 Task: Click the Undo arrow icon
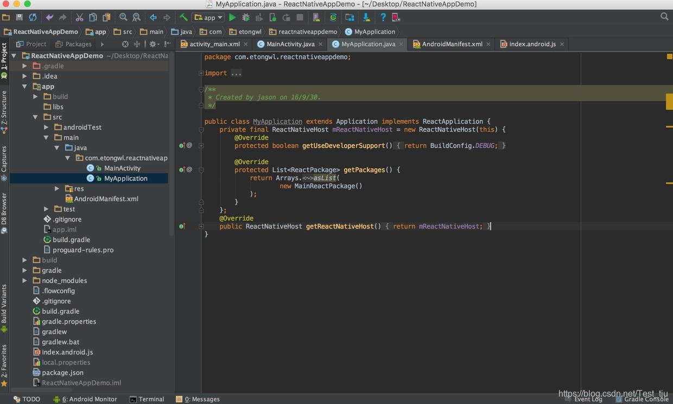pyautogui.click(x=49, y=17)
